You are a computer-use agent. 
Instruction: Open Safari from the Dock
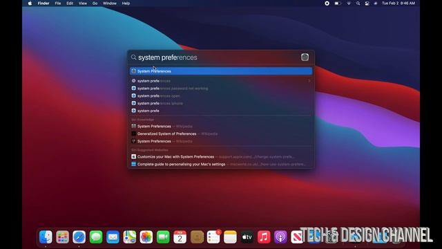(x=79, y=237)
